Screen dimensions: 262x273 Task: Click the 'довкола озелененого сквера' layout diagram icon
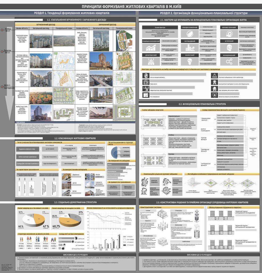[167, 182]
